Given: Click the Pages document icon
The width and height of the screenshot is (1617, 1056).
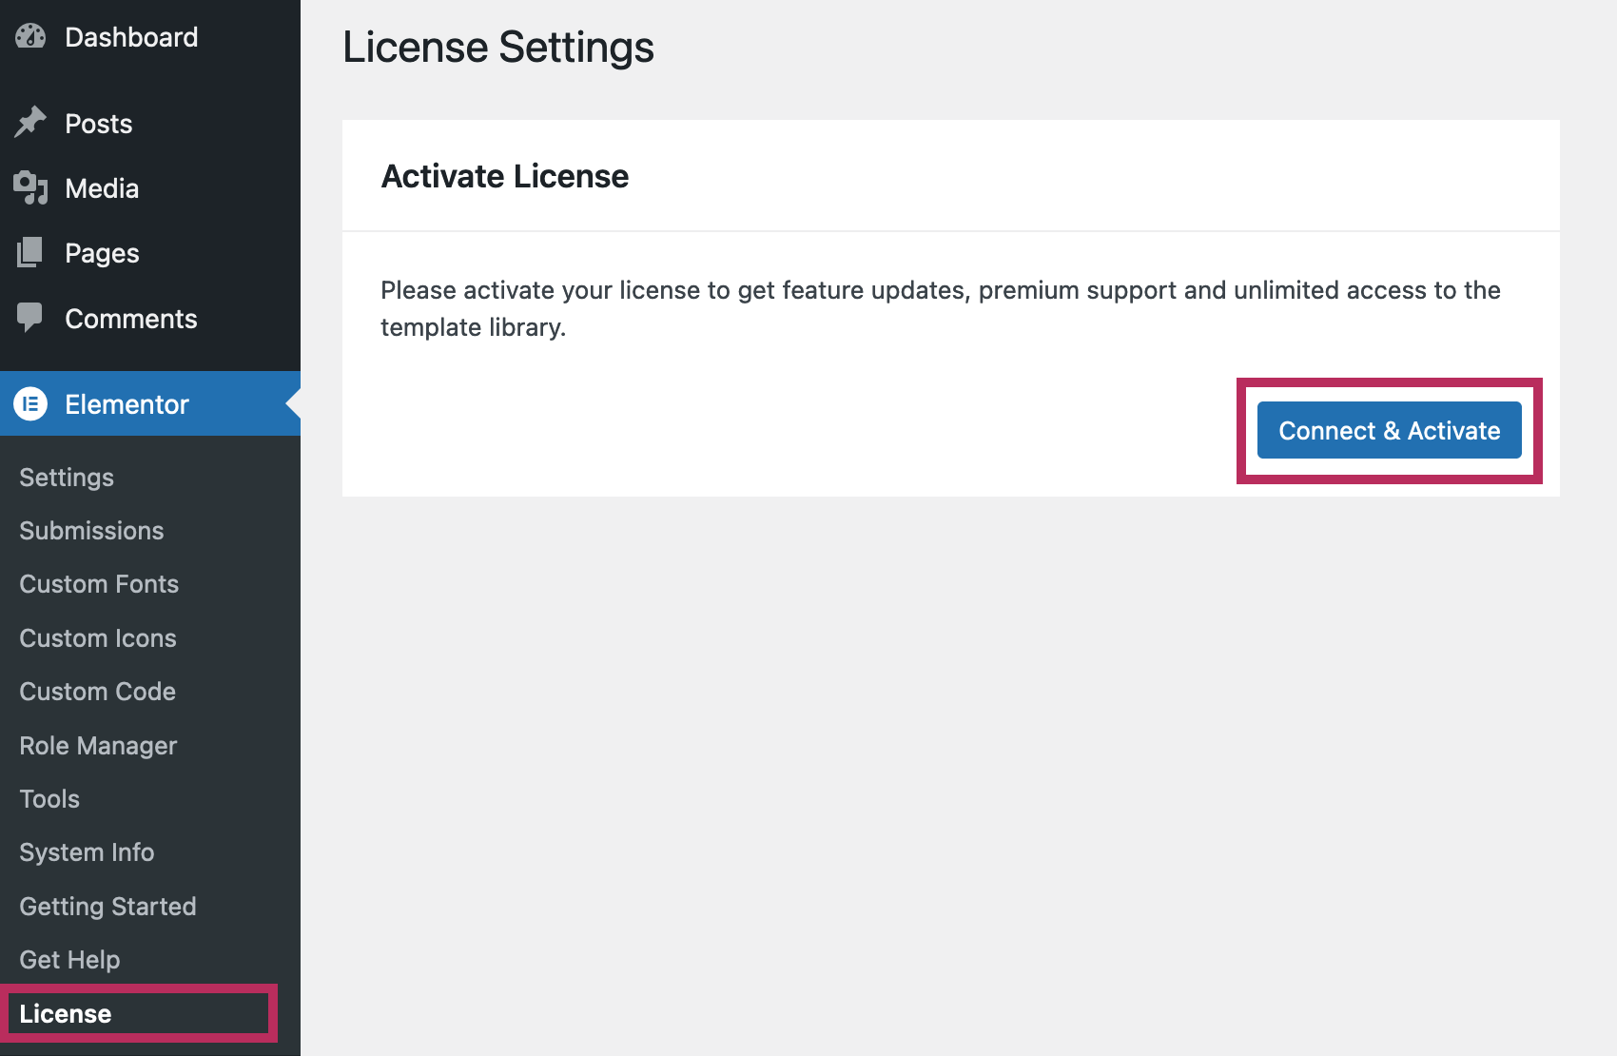Looking at the screenshot, I should click(30, 253).
